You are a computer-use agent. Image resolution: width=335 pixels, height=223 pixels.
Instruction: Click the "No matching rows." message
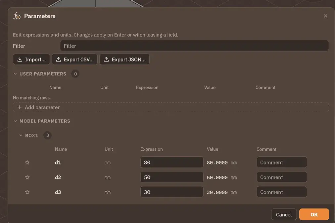pos(32,98)
